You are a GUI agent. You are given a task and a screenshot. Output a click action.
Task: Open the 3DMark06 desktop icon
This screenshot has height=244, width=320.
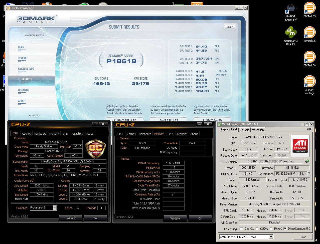[309, 59]
